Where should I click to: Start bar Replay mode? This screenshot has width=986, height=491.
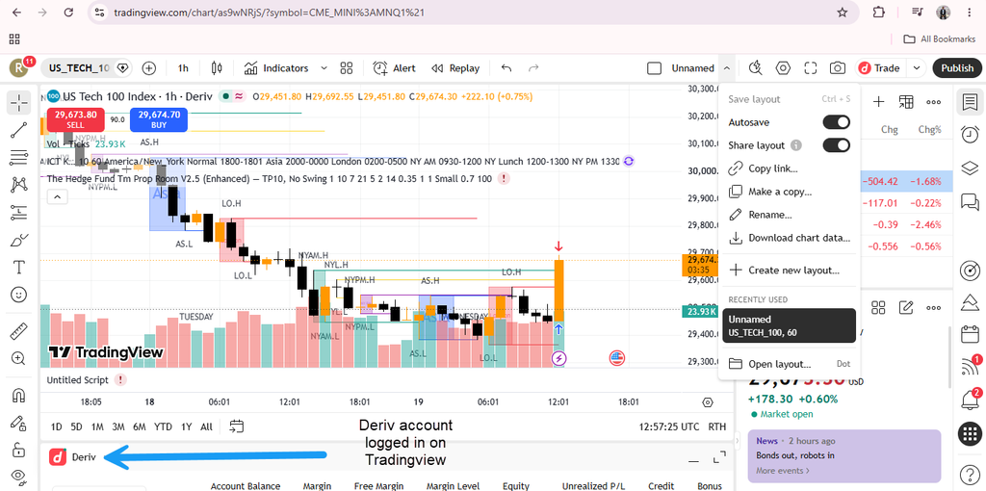point(455,68)
